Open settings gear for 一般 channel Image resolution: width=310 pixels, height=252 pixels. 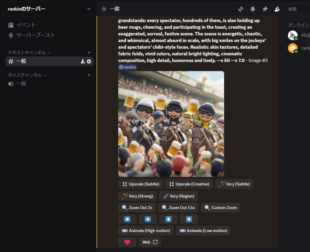tap(89, 61)
